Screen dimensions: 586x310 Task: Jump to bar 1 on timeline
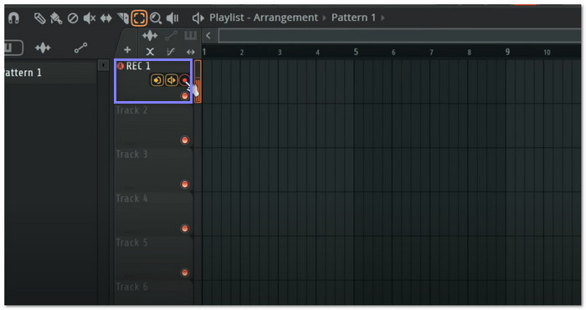click(x=204, y=52)
